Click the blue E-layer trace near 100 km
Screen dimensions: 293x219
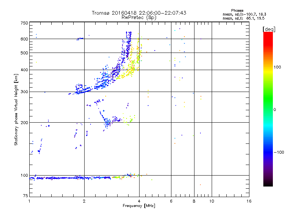click(70, 178)
